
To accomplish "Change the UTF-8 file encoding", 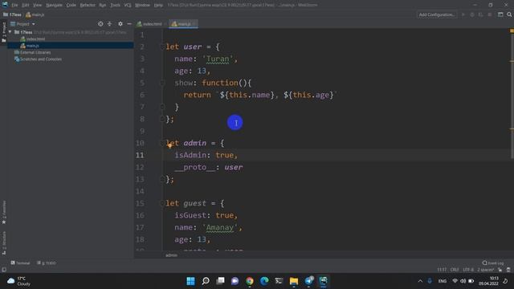I will [x=468, y=270].
